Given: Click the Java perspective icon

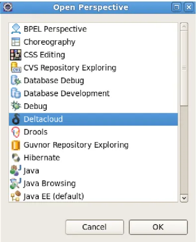Looking at the screenshot, I should [15, 170].
